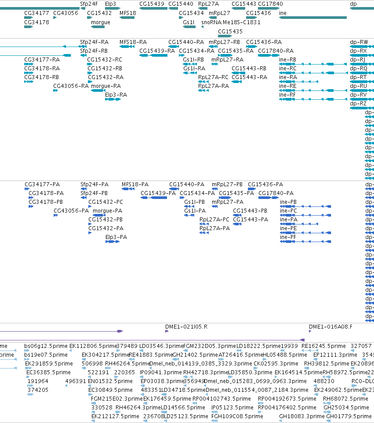Select transcript CG34178-RB
Screen dimensions: 374x423
coord(42,77)
